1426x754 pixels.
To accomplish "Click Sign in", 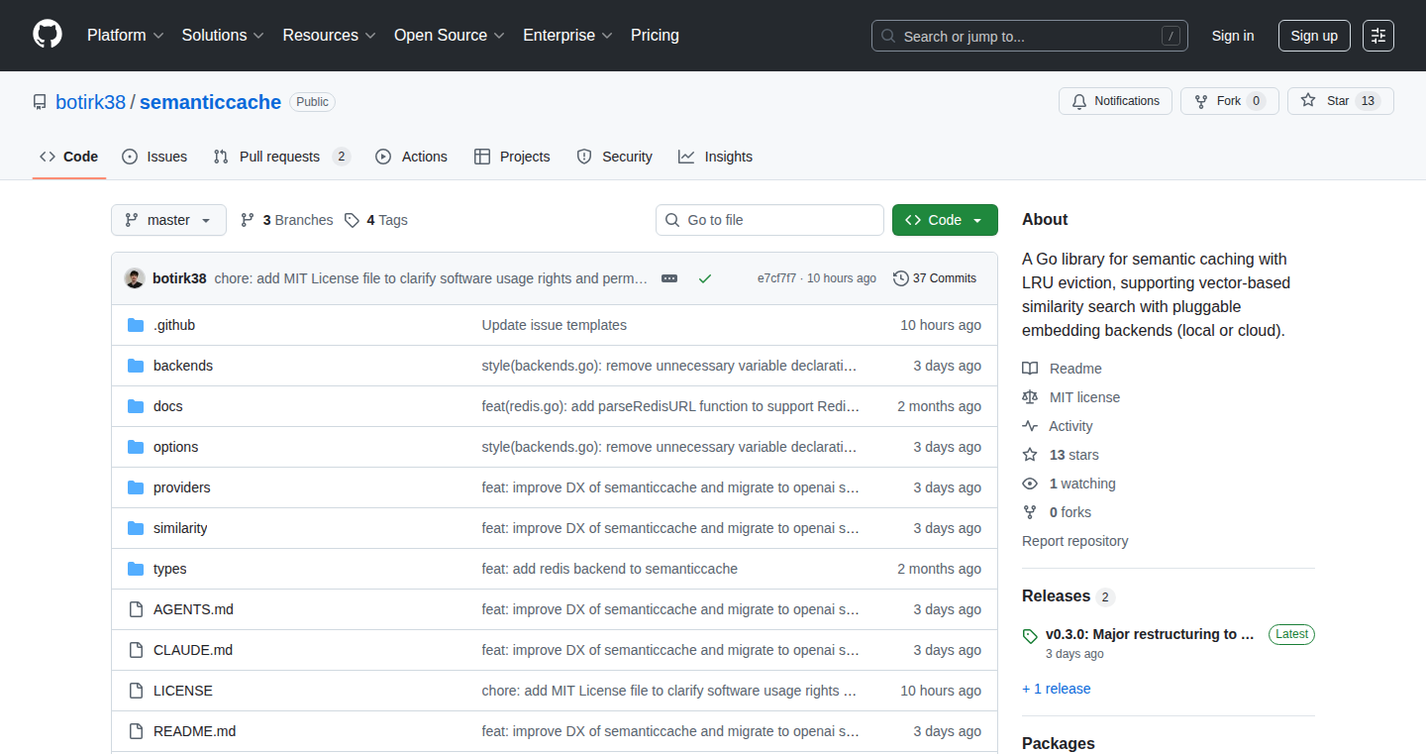I will tap(1233, 36).
